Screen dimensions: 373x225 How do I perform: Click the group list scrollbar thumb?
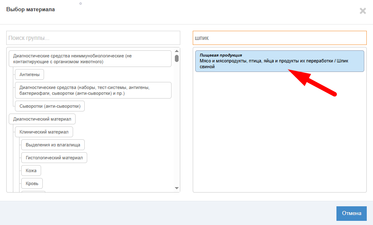177,58
